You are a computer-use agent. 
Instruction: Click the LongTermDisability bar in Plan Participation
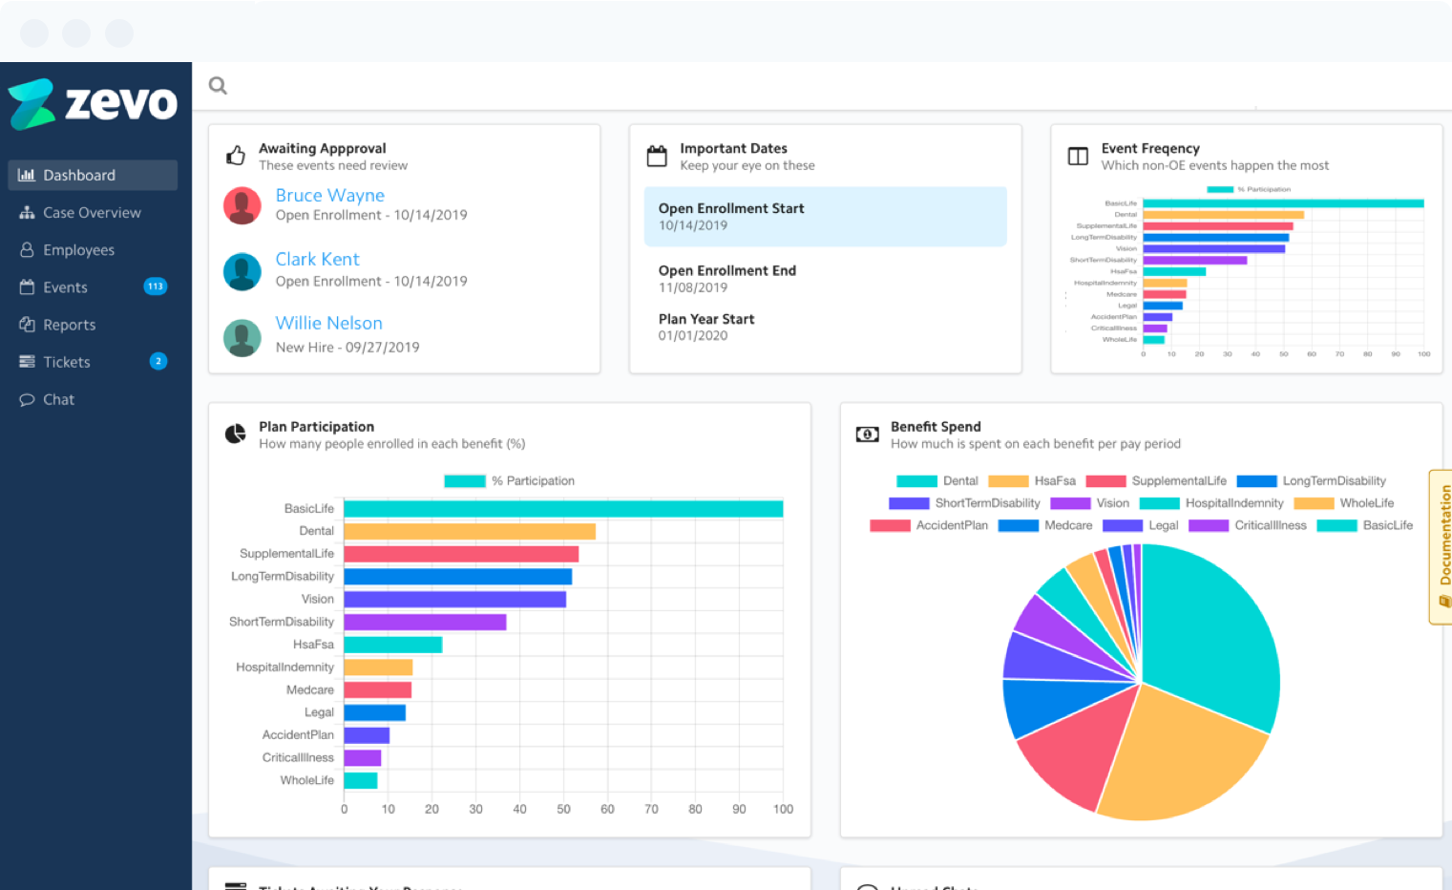pos(457,577)
